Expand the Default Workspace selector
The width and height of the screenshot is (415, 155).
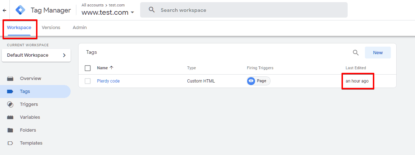36,55
